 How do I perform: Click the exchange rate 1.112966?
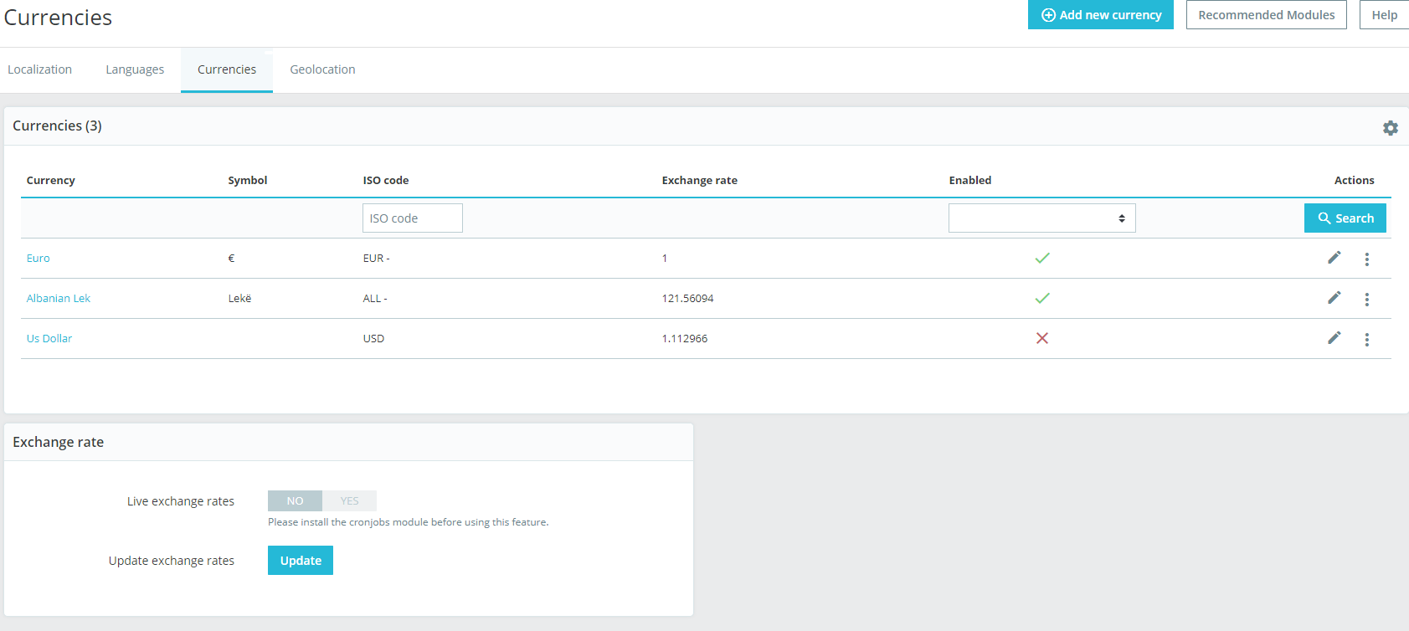point(685,338)
